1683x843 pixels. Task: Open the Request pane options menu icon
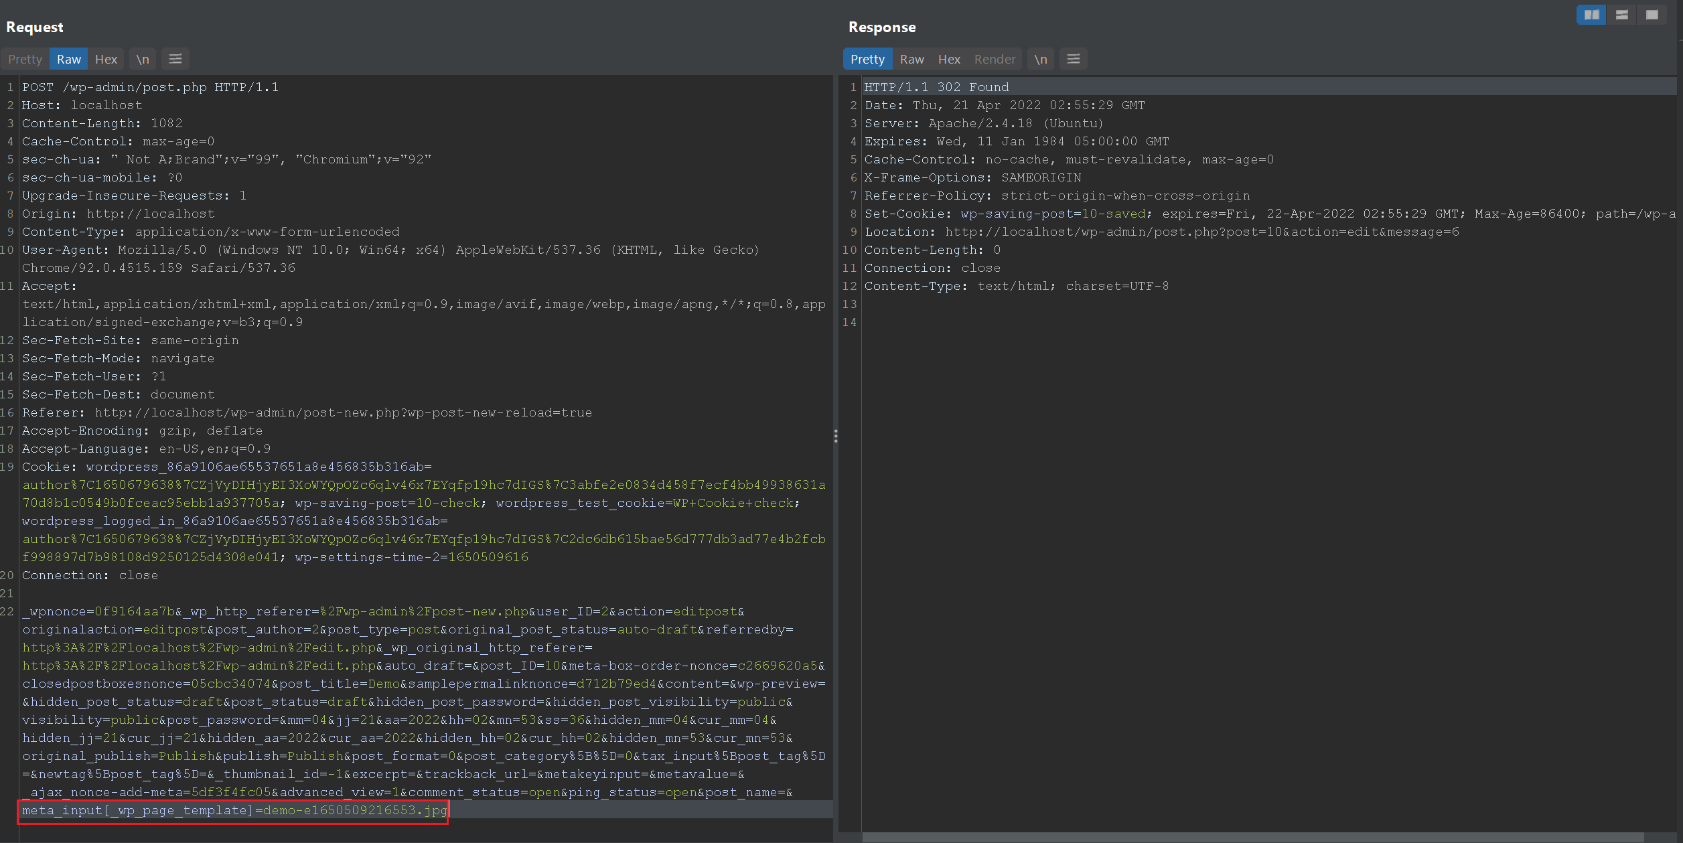coord(175,59)
